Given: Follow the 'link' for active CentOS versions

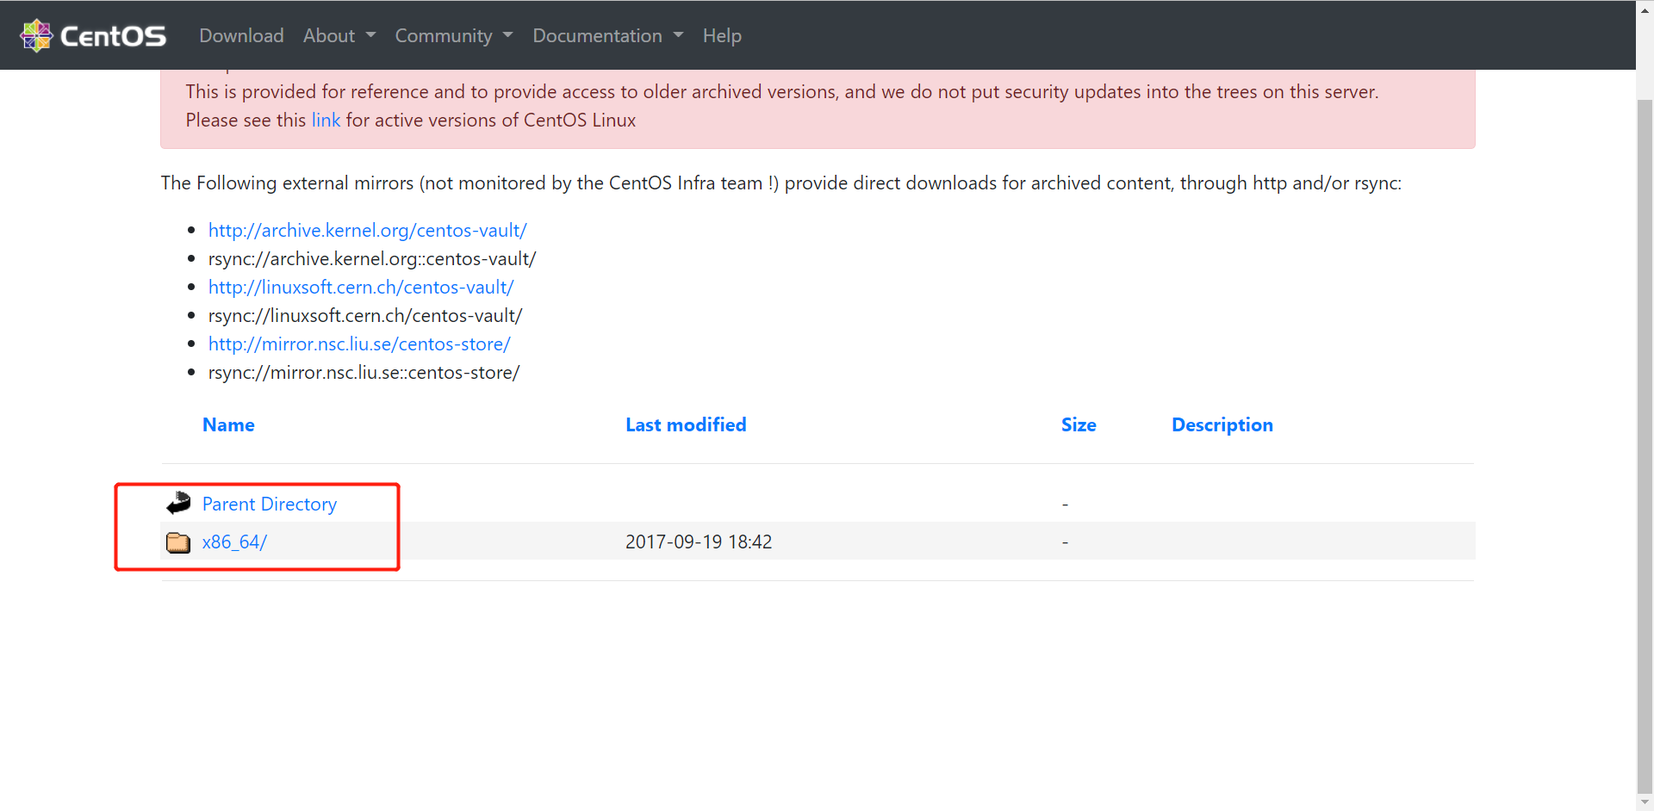Looking at the screenshot, I should click(326, 120).
